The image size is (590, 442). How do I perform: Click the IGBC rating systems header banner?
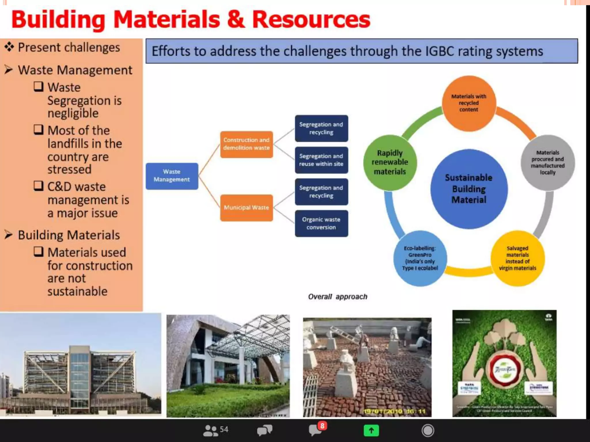[x=362, y=51]
